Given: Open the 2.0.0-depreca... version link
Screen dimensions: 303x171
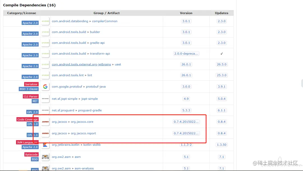Looking at the screenshot, I should pyautogui.click(x=186, y=54).
